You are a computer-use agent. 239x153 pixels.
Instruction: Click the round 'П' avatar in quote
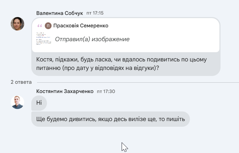(x=48, y=26)
